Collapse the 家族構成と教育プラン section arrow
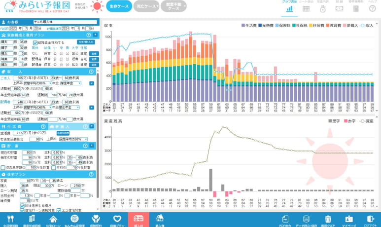Viewport: 381px width, 227px height. click(x=96, y=35)
